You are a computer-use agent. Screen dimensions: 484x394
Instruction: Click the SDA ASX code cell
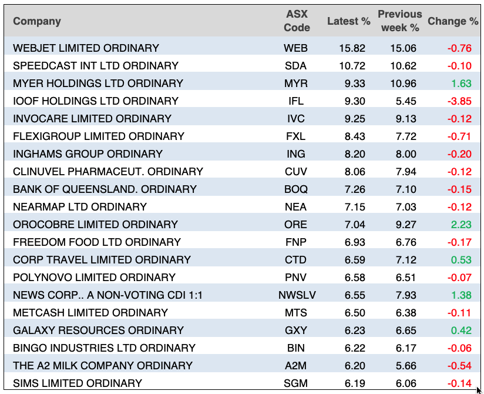[x=296, y=65]
